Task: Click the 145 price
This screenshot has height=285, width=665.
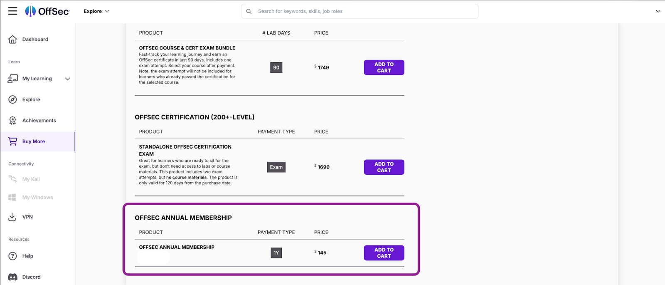Action: [x=320, y=253]
